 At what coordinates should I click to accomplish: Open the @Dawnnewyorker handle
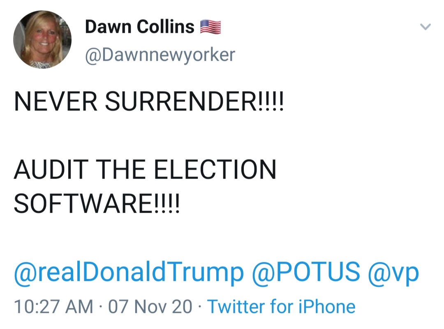click(x=160, y=55)
